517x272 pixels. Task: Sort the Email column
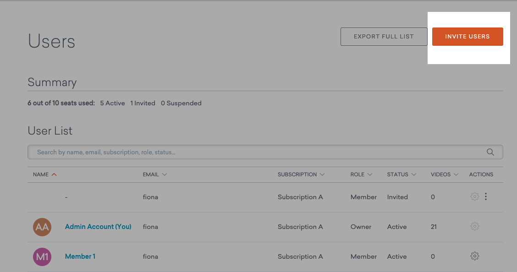tap(165, 174)
